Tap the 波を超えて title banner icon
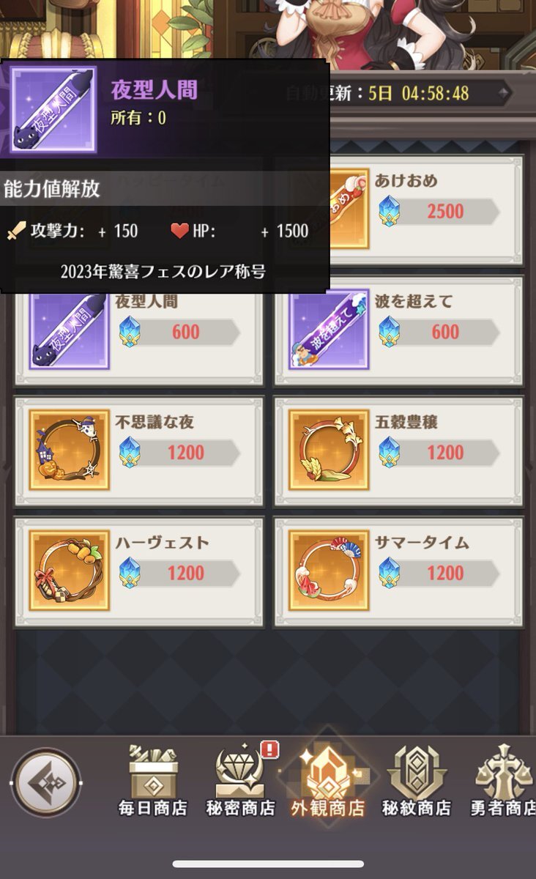 point(329,330)
